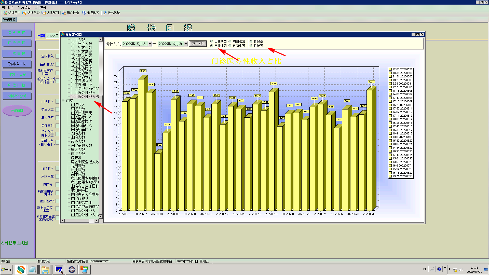This screenshot has width=489, height=275.
Task: Click the 切换用户 switch user icon
Action: [x=5, y=13]
